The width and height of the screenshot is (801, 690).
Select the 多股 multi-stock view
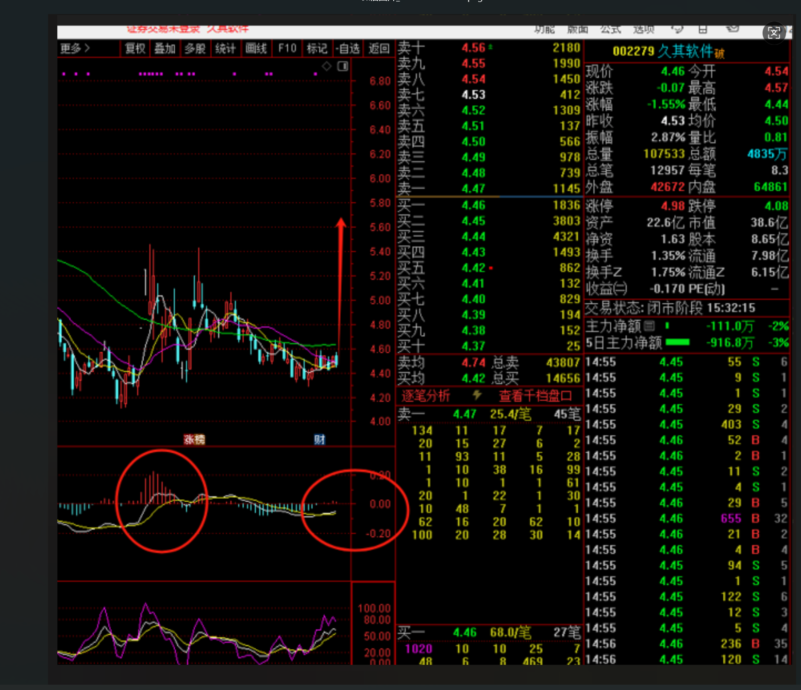tap(195, 49)
